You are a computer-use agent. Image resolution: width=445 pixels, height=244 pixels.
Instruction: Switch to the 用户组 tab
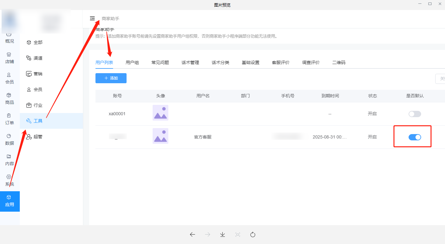point(132,62)
